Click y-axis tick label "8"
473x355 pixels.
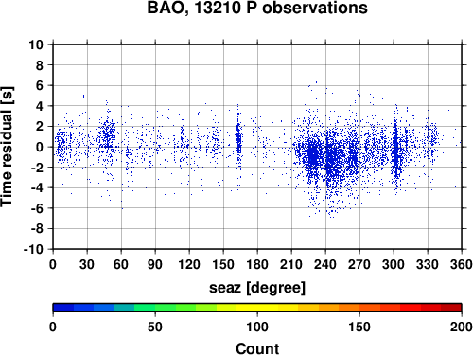tap(39, 65)
